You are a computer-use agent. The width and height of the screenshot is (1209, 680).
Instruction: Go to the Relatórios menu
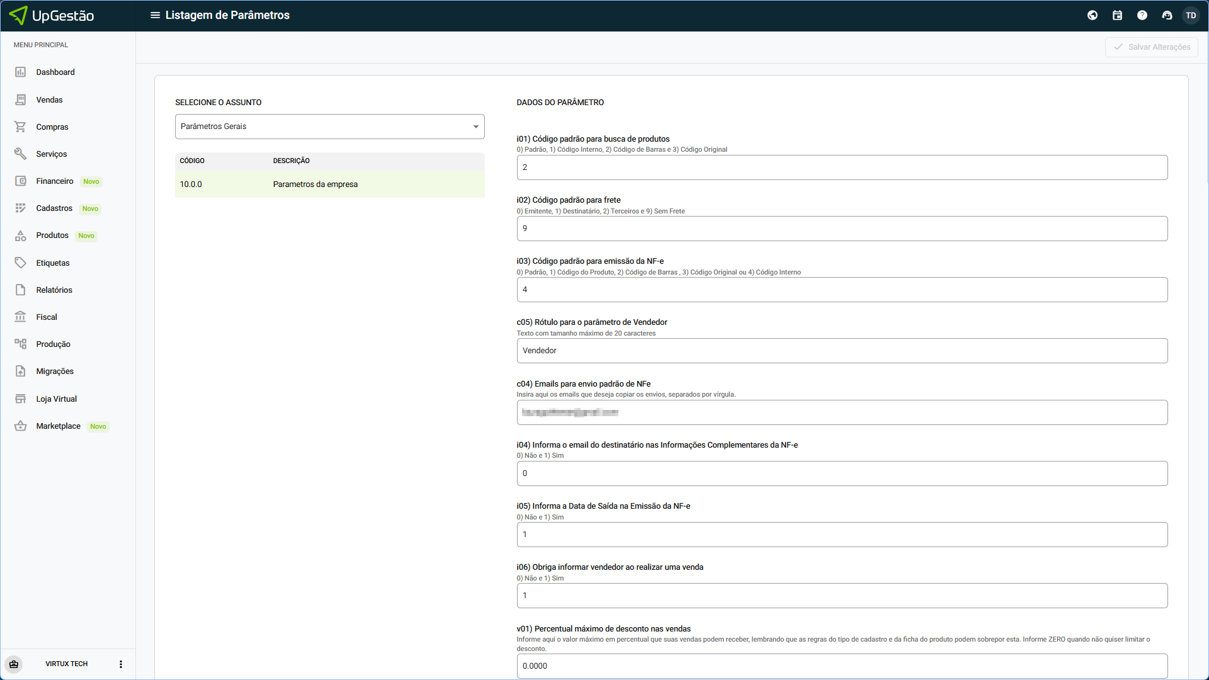(x=54, y=290)
